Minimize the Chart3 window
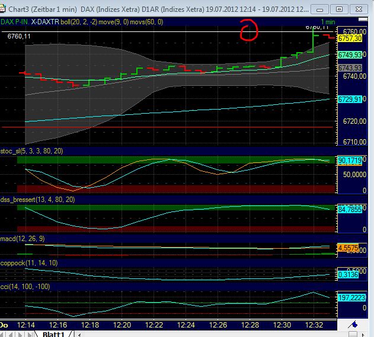374x337 pixels. (x=319, y=9)
